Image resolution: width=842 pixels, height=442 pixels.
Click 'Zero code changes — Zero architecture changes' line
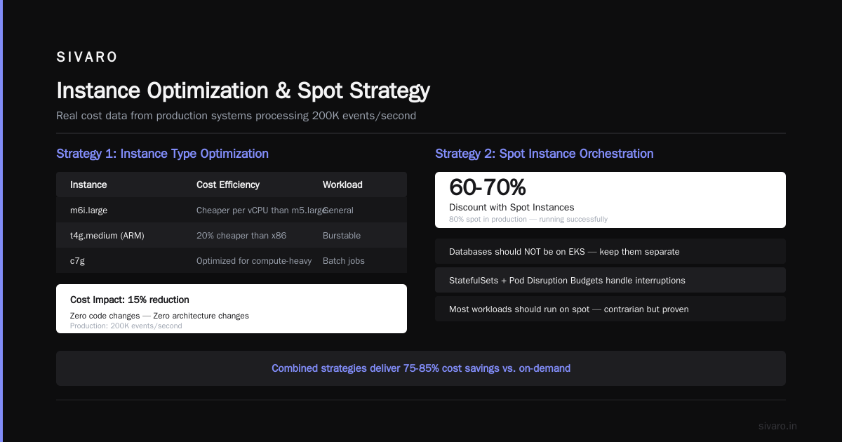[159, 316]
